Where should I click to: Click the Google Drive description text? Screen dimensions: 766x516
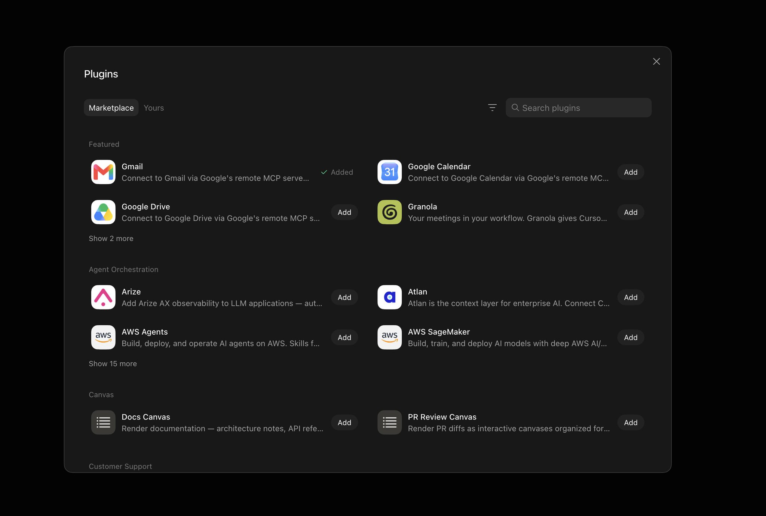point(221,218)
